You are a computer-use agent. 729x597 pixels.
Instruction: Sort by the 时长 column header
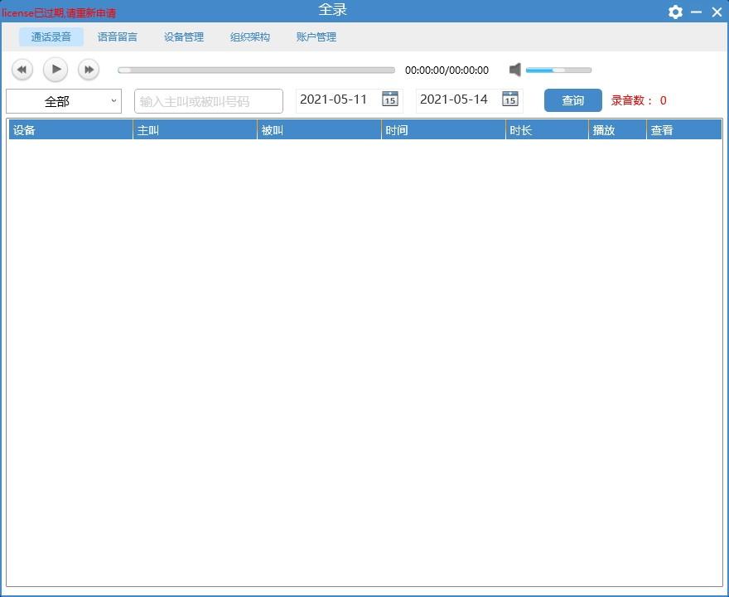[548, 130]
